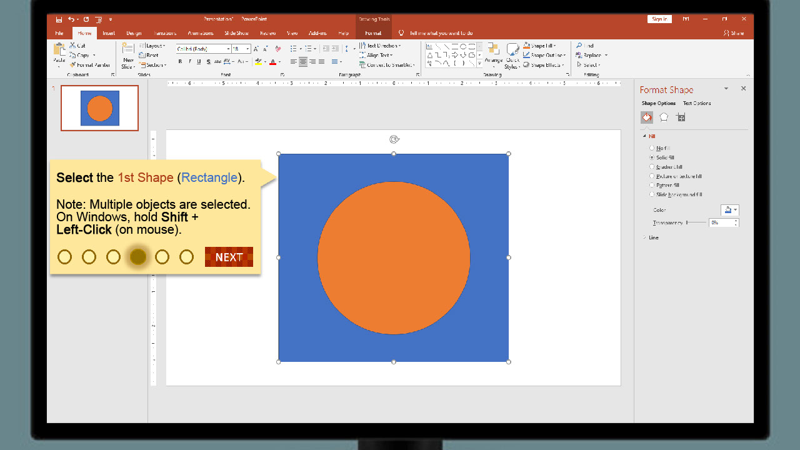Open the font name combo box dropdown
This screenshot has width=800, height=450.
pyautogui.click(x=227, y=49)
